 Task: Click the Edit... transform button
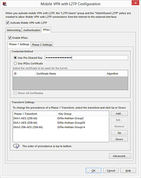tap(119, 120)
